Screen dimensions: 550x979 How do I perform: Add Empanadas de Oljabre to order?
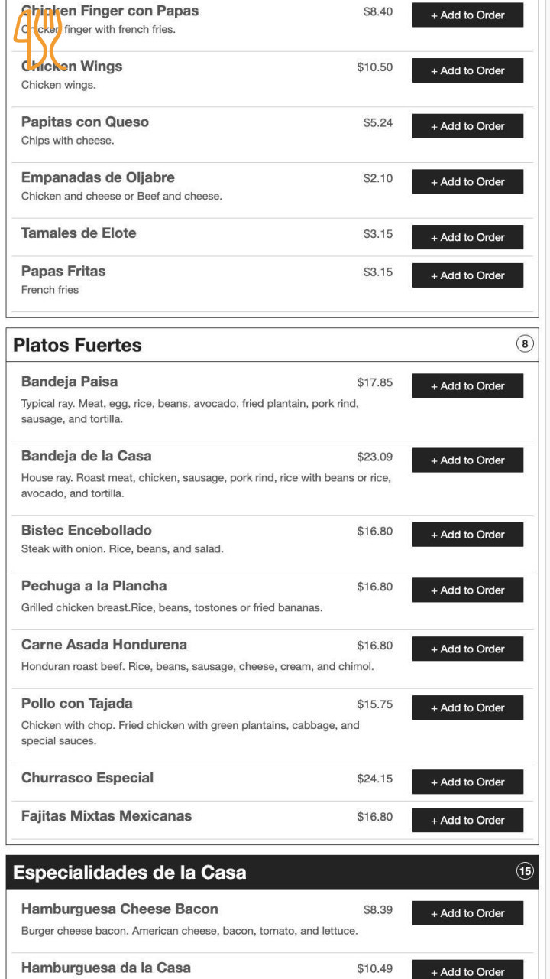click(467, 182)
